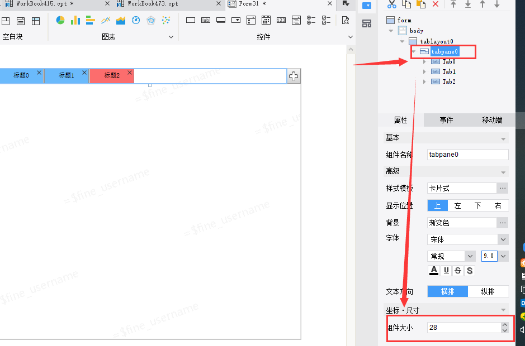This screenshot has height=346, width=525.
Task: Pick the dropdown box widget icon
Action: (x=236, y=21)
